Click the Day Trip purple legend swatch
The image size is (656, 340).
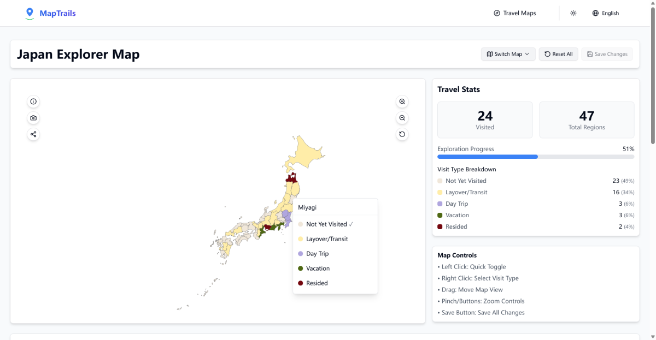[x=440, y=204]
